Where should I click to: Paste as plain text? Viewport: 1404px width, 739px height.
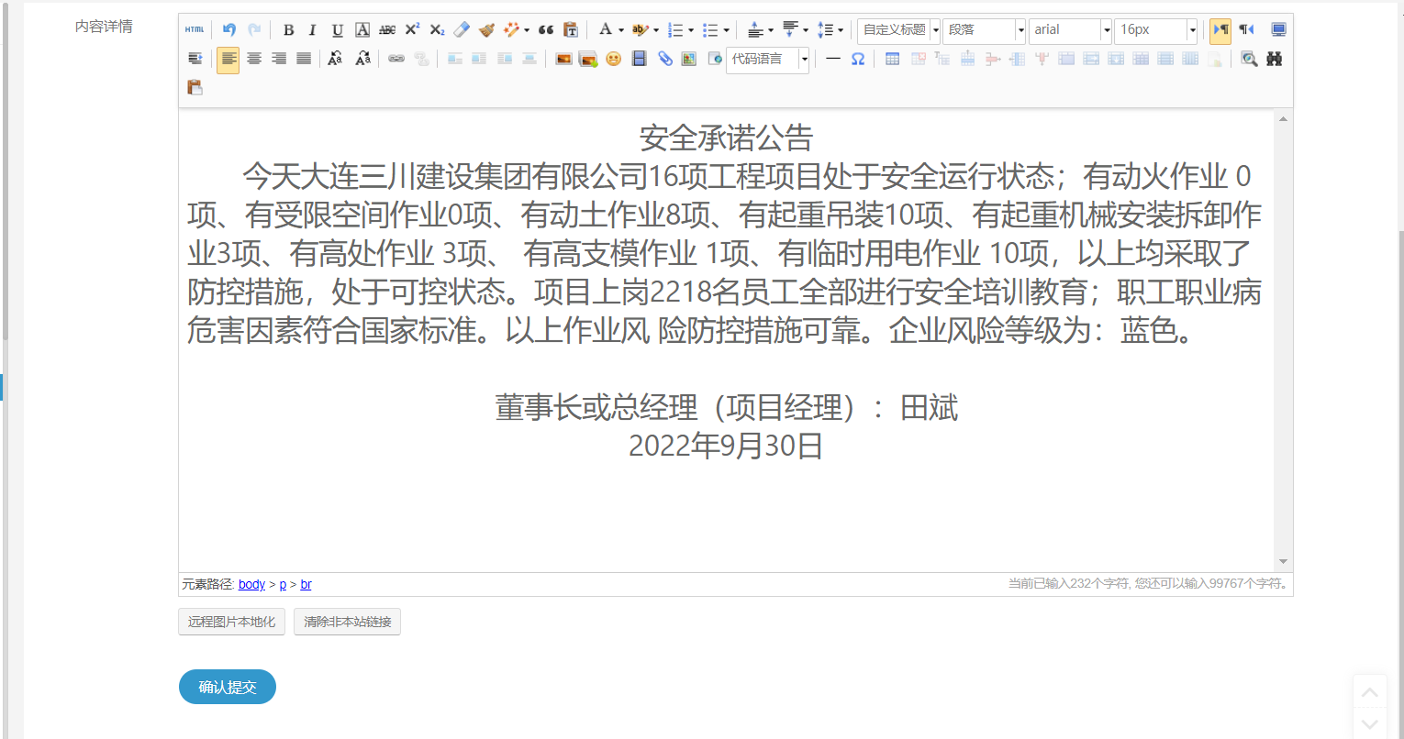(x=571, y=30)
